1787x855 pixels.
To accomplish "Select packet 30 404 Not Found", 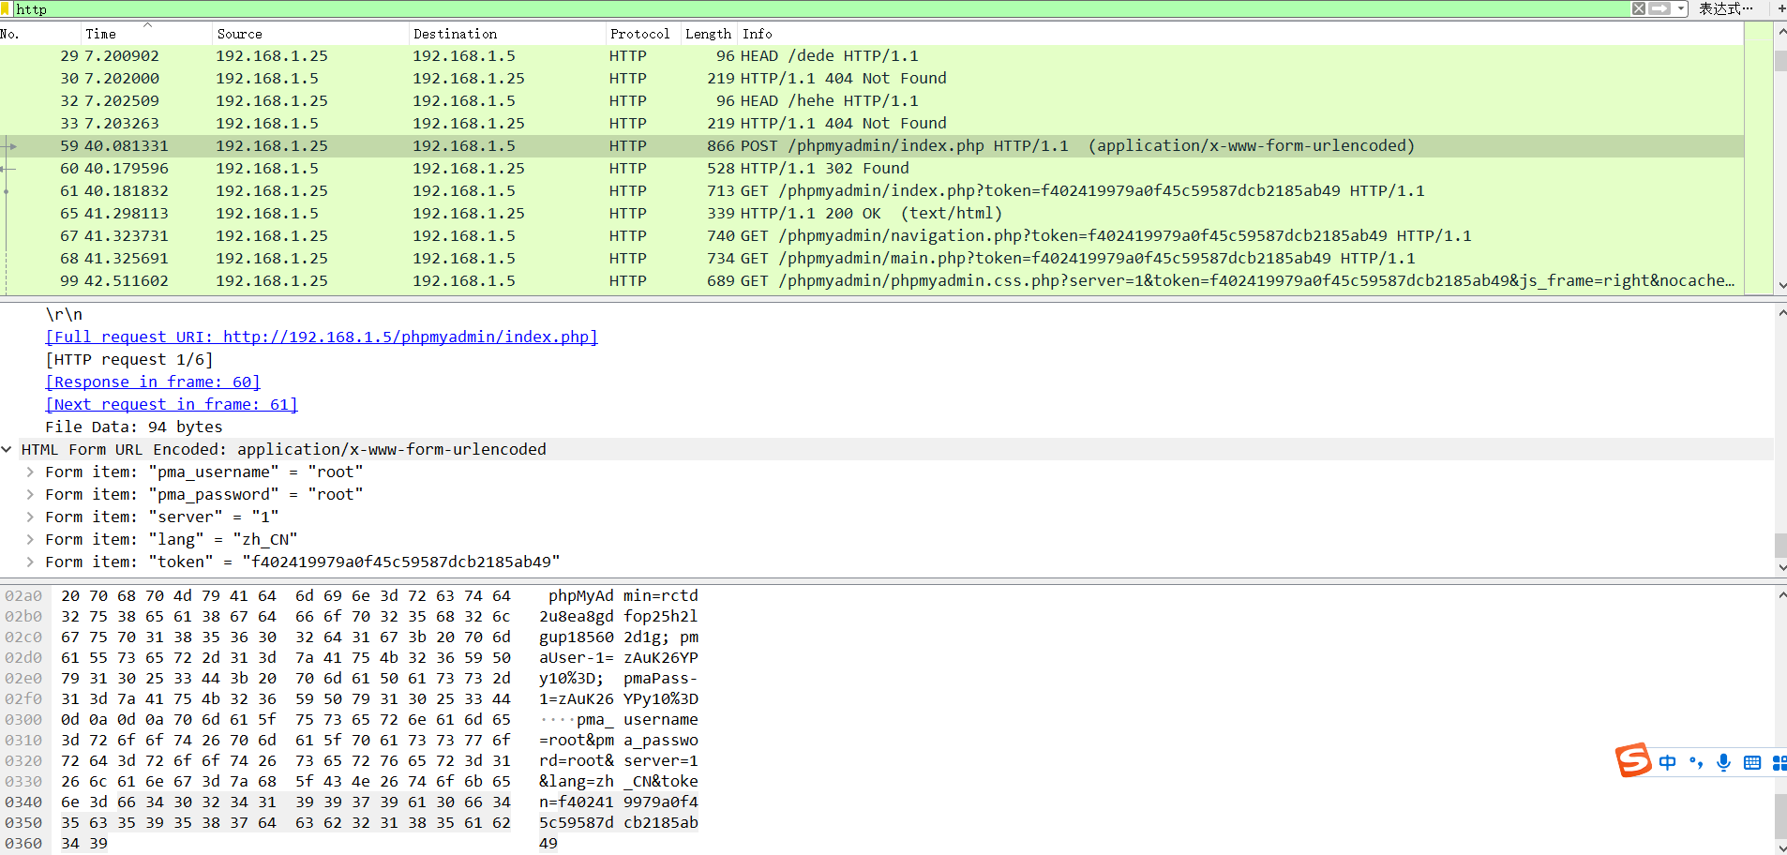I will pos(872,79).
